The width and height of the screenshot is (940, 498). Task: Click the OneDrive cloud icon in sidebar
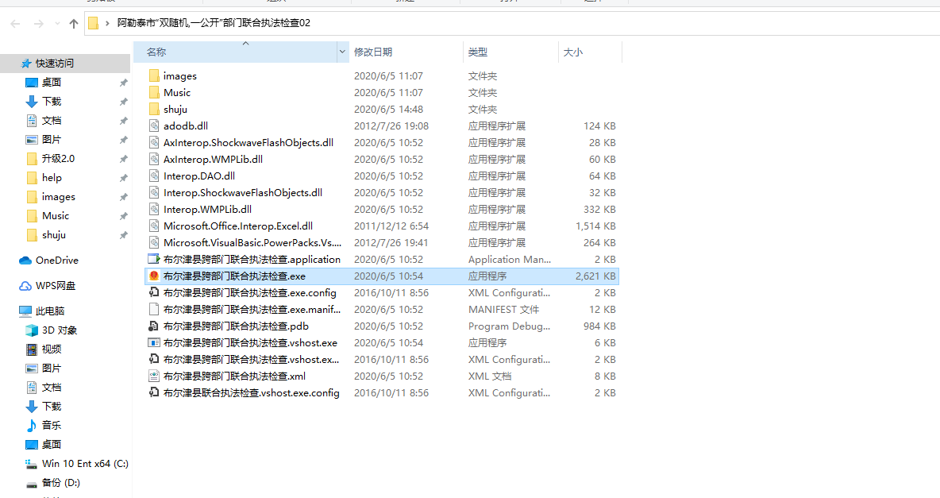[25, 261]
